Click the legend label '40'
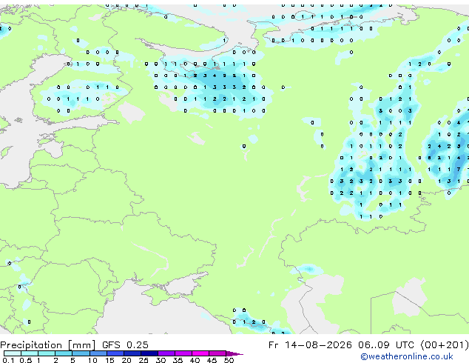This screenshot has height=363, width=469. pyautogui.click(x=195, y=360)
